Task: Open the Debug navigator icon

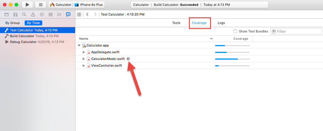Action: click(x=50, y=14)
